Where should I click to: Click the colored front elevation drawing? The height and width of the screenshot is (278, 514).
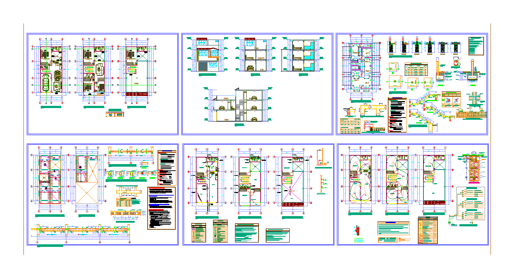(207, 54)
